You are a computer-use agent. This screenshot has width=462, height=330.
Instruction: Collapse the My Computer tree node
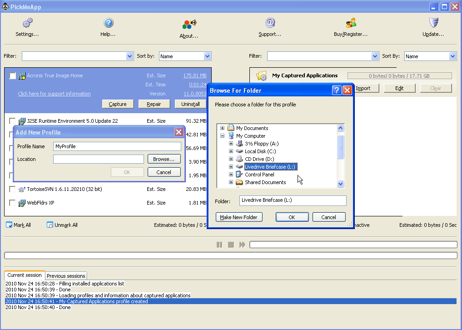click(x=223, y=136)
